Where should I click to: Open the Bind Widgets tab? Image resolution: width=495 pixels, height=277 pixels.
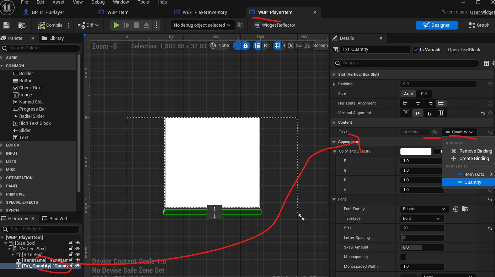(56, 218)
